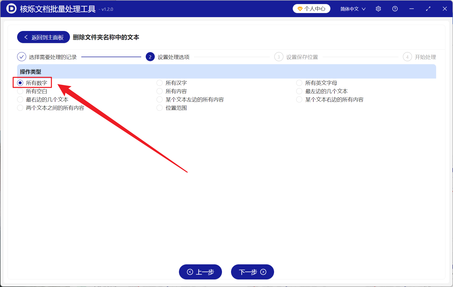This screenshot has width=453, height=287.
Task: Click the crown icon inside 个人中心
Action: click(x=300, y=8)
